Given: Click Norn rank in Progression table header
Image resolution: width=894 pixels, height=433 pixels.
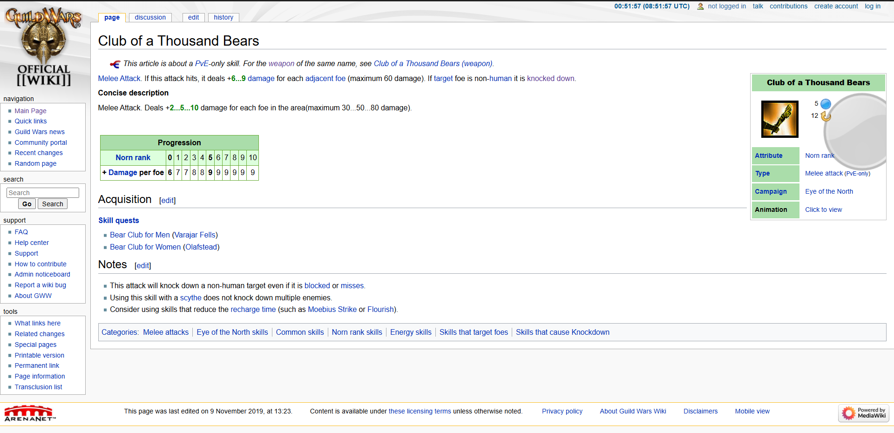Looking at the screenshot, I should [133, 157].
